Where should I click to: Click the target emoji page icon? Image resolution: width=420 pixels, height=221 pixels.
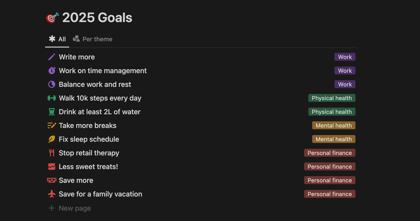pos(52,18)
